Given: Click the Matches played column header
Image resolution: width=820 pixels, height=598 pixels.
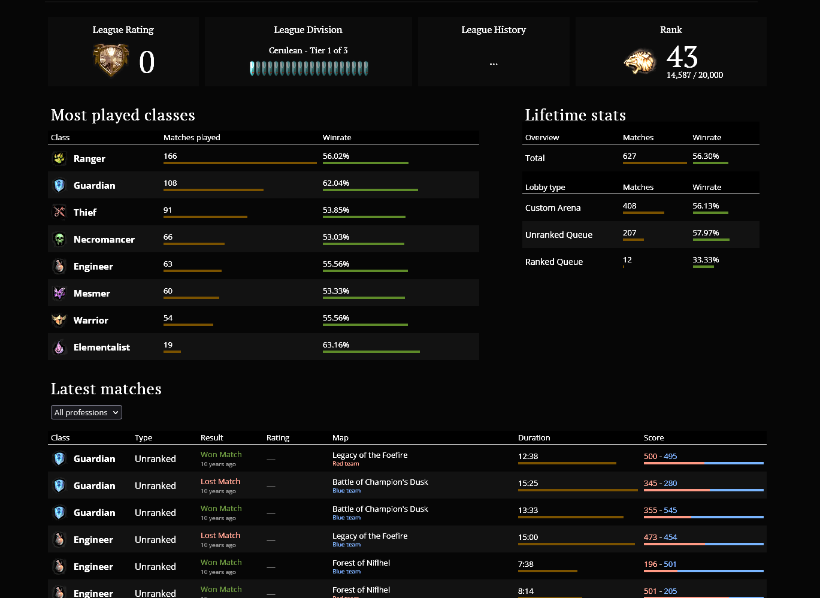Looking at the screenshot, I should (x=192, y=137).
